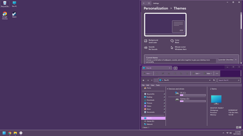Open the Settings navigation hamburger menu
This screenshot has width=243, height=136.
pyautogui.click(x=149, y=3)
